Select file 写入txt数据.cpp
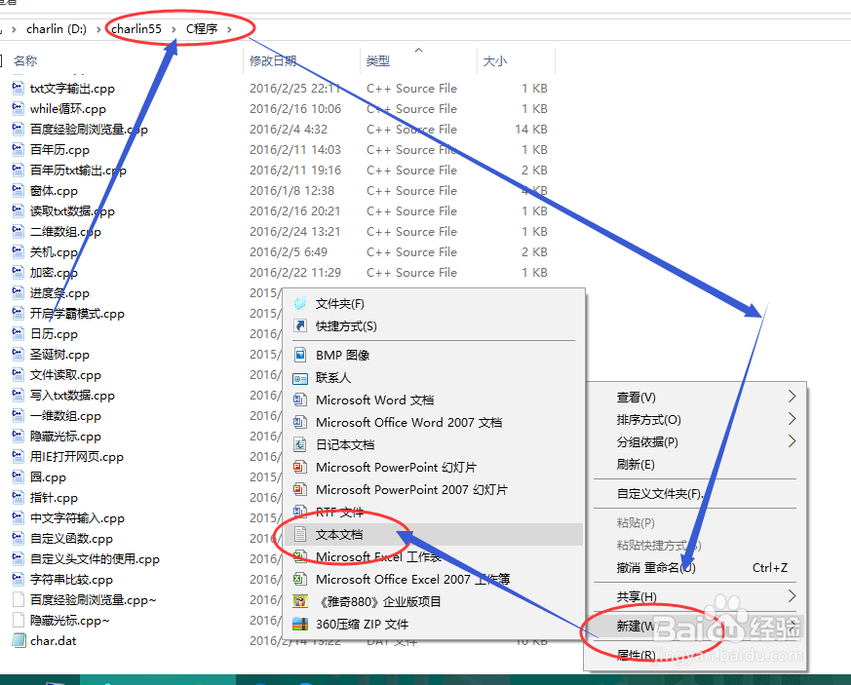 point(72,395)
